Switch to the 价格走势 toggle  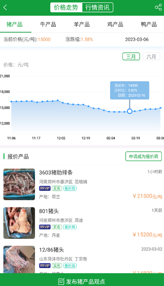(x=66, y=7)
